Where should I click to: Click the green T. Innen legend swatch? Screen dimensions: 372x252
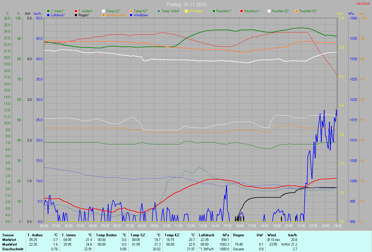(x=48, y=11)
